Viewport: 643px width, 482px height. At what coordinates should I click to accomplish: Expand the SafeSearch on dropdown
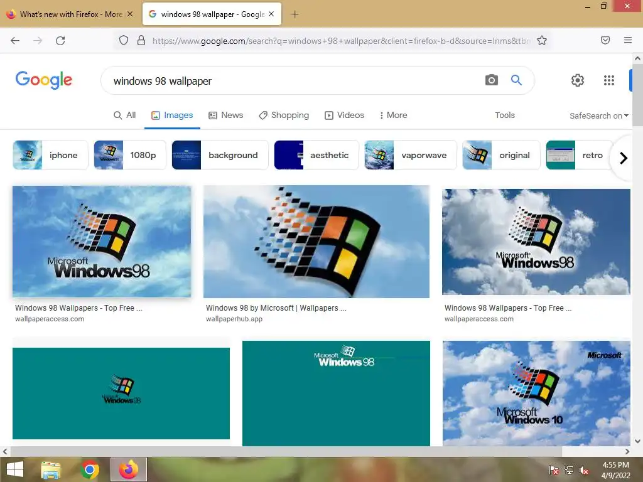tap(598, 115)
